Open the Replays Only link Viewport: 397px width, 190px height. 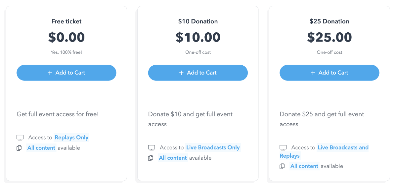[x=72, y=138]
